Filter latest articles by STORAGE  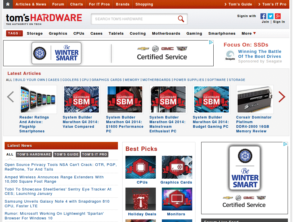237,80
